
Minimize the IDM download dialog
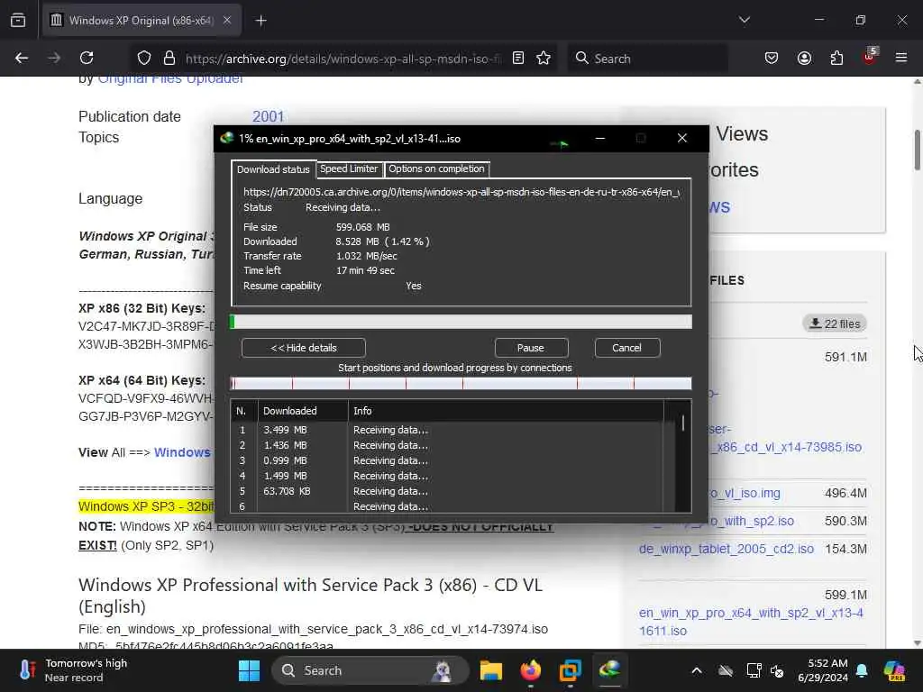click(x=599, y=138)
